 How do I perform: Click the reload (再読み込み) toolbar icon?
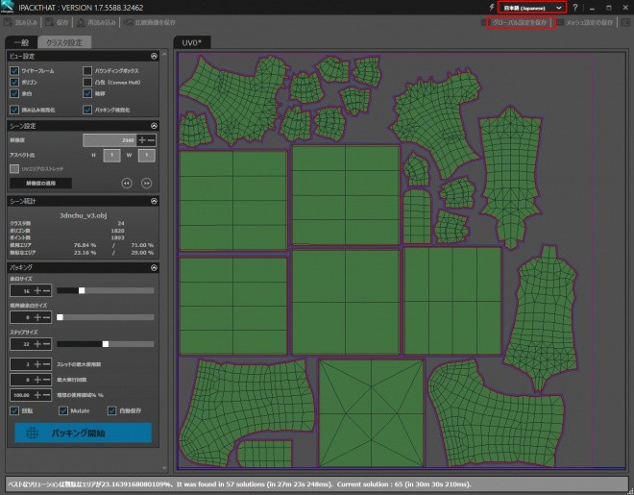point(81,23)
